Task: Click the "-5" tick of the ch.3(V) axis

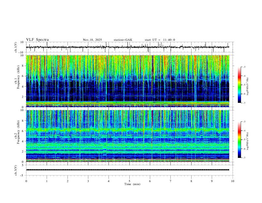Action: pos(22,175)
